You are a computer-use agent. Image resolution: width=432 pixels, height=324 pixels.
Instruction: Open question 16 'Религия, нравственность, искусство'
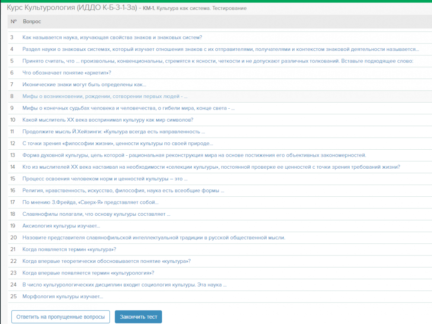click(x=123, y=191)
